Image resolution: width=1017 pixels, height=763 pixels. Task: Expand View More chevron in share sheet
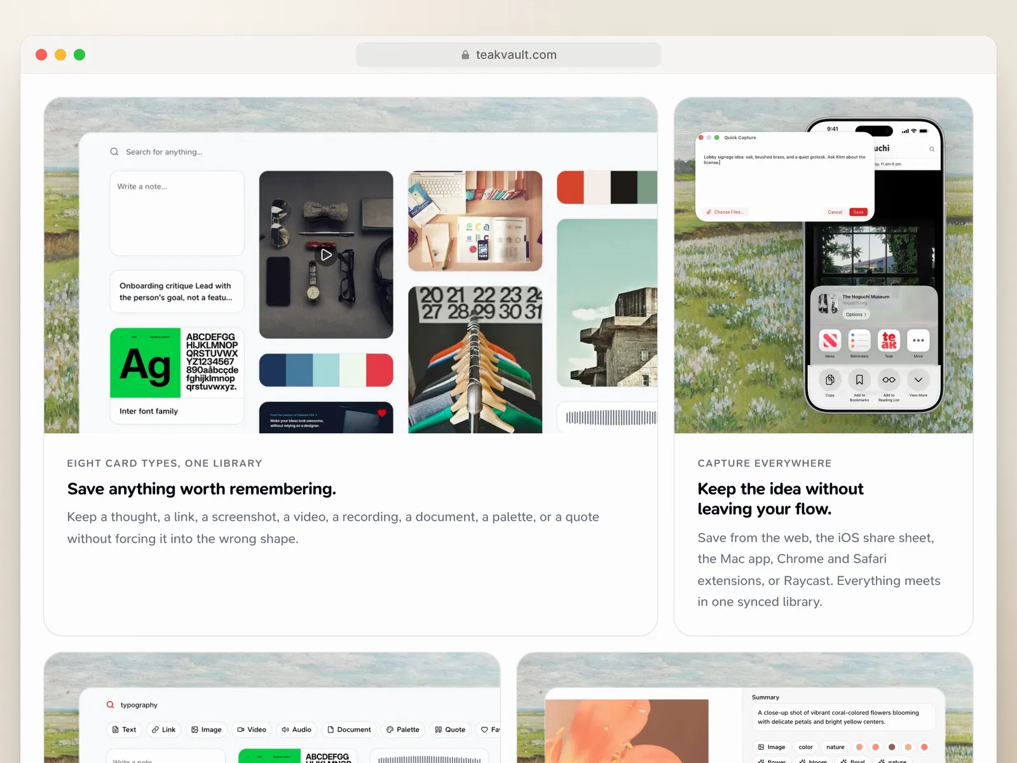918,380
